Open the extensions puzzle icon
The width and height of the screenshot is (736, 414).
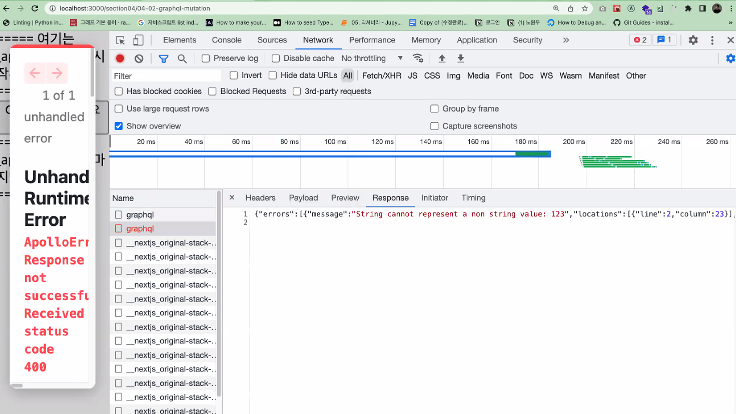point(688,8)
